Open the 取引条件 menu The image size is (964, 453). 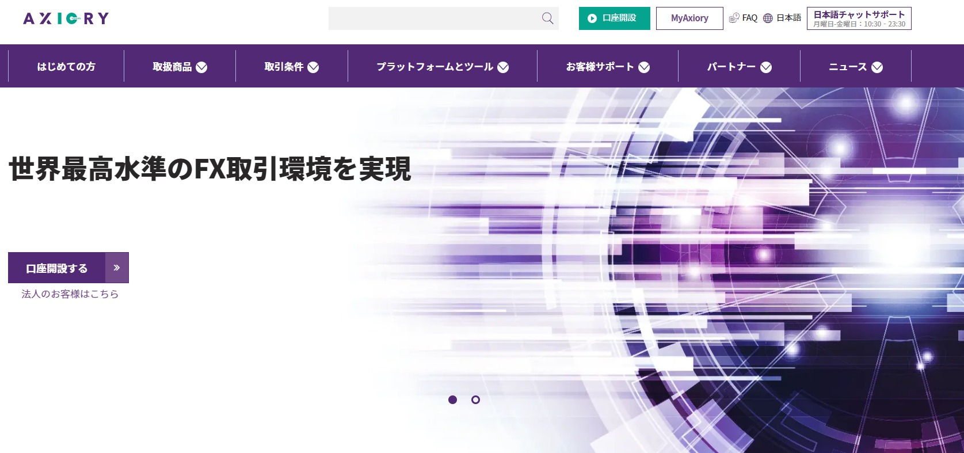point(284,67)
